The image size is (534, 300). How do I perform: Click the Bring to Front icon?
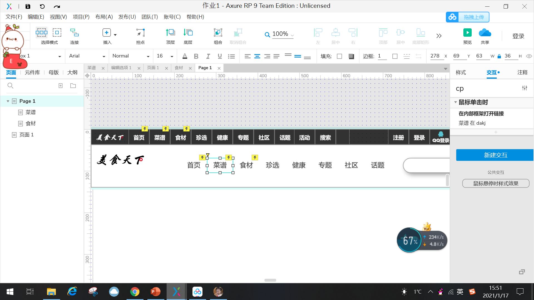[170, 33]
